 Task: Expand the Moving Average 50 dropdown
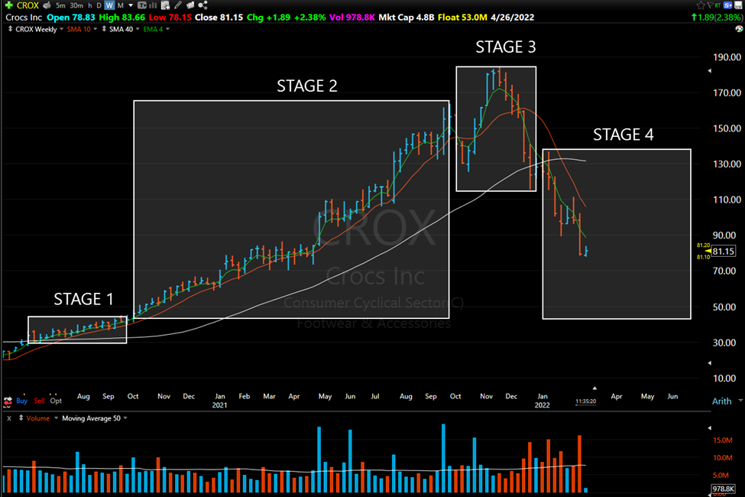(x=125, y=418)
